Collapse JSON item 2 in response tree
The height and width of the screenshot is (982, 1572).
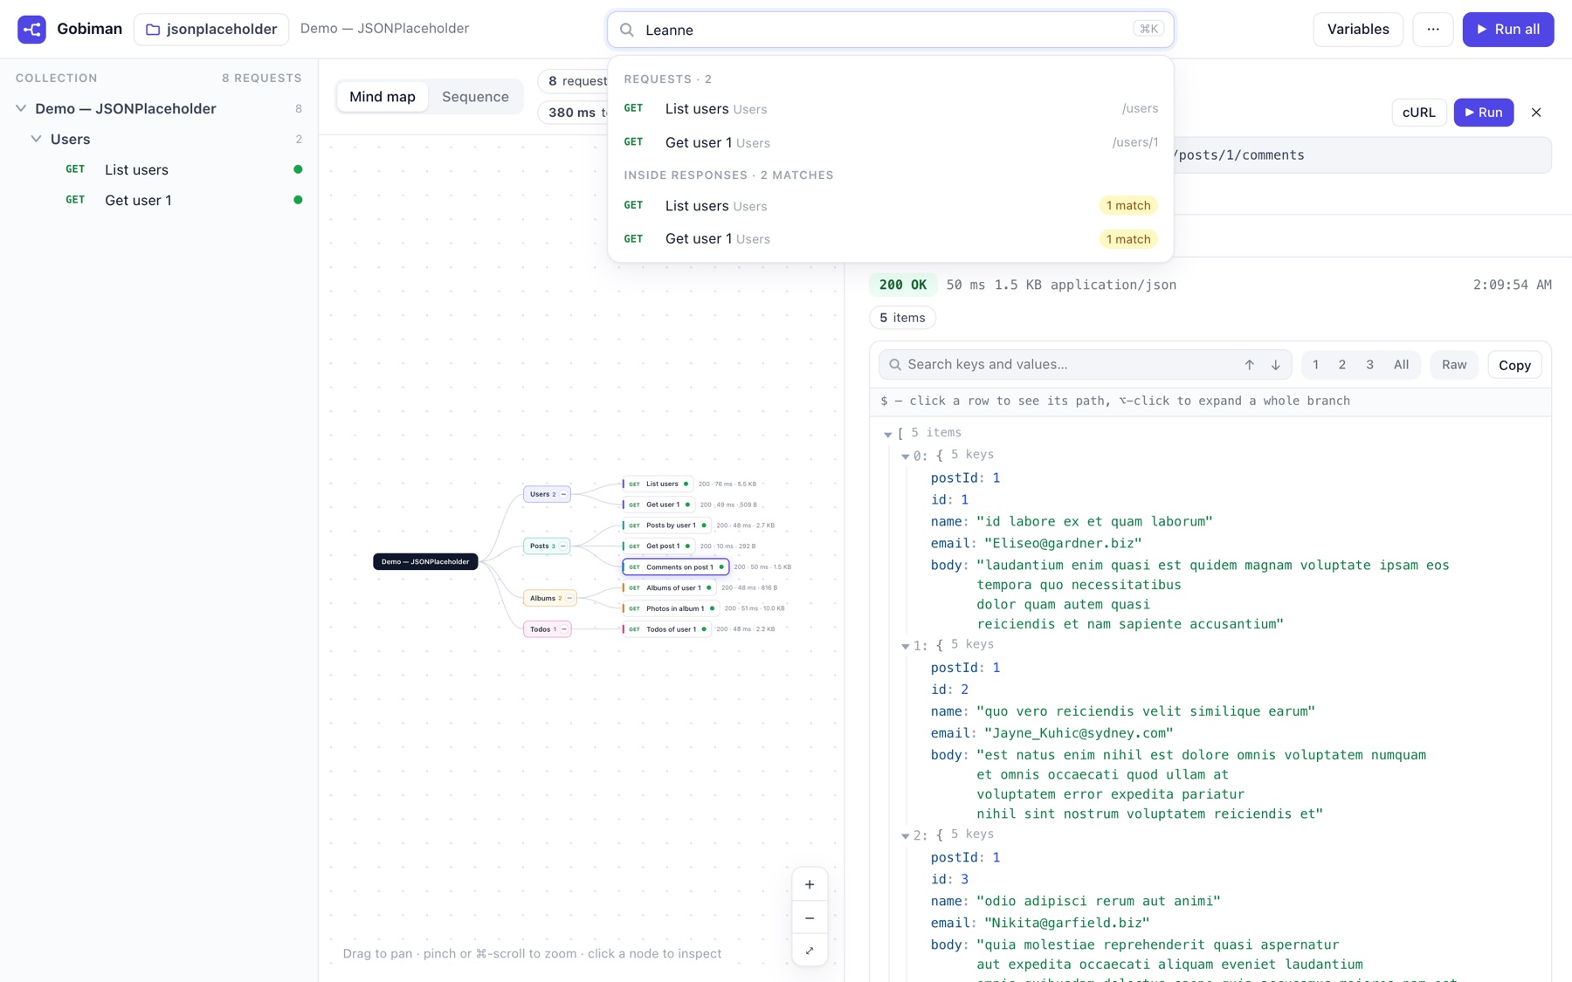(x=906, y=835)
